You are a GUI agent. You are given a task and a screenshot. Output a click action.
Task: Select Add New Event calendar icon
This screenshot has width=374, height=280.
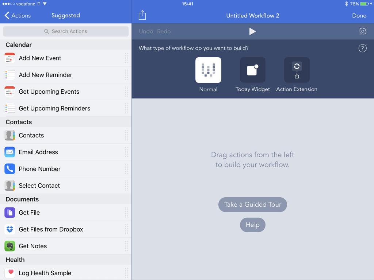pos(10,58)
